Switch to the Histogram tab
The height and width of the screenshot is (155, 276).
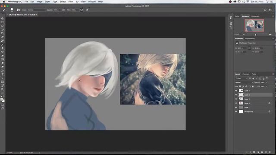[x=255, y=16]
